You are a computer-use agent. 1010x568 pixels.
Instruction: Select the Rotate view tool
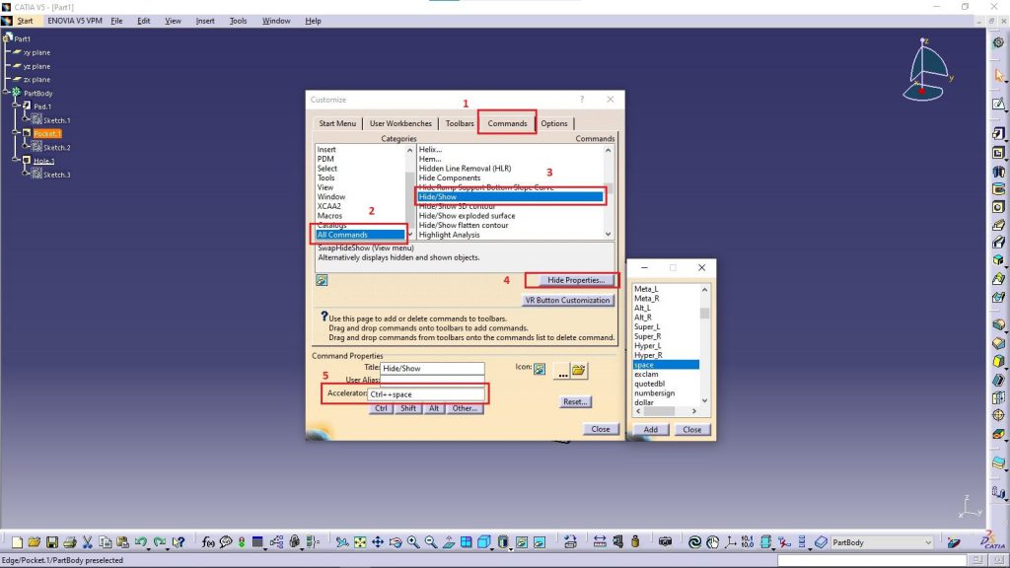click(395, 542)
